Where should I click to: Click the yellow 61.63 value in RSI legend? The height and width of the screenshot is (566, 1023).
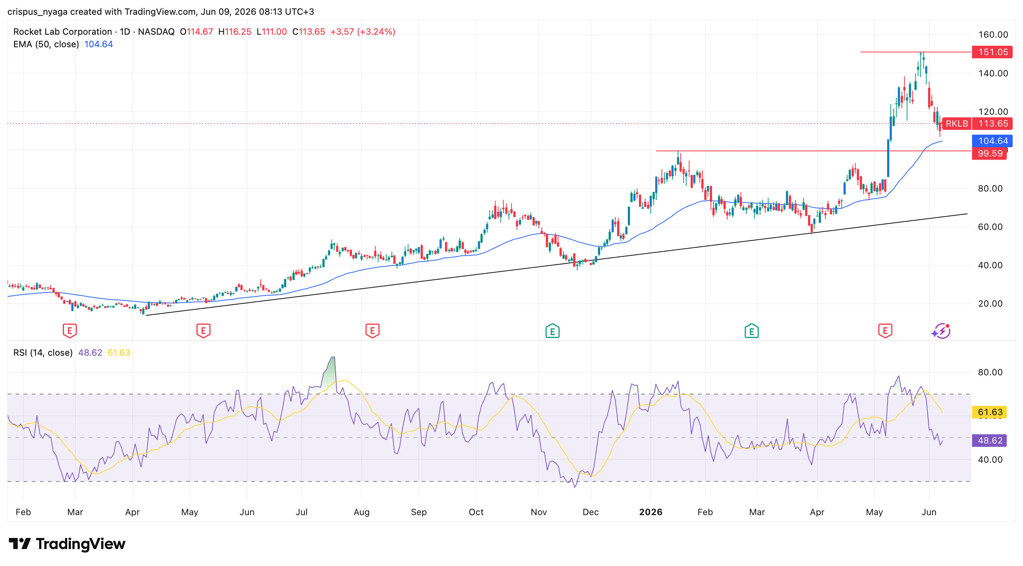(119, 353)
